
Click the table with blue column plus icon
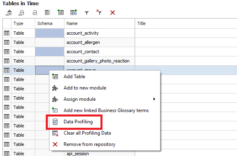coord(74,12)
